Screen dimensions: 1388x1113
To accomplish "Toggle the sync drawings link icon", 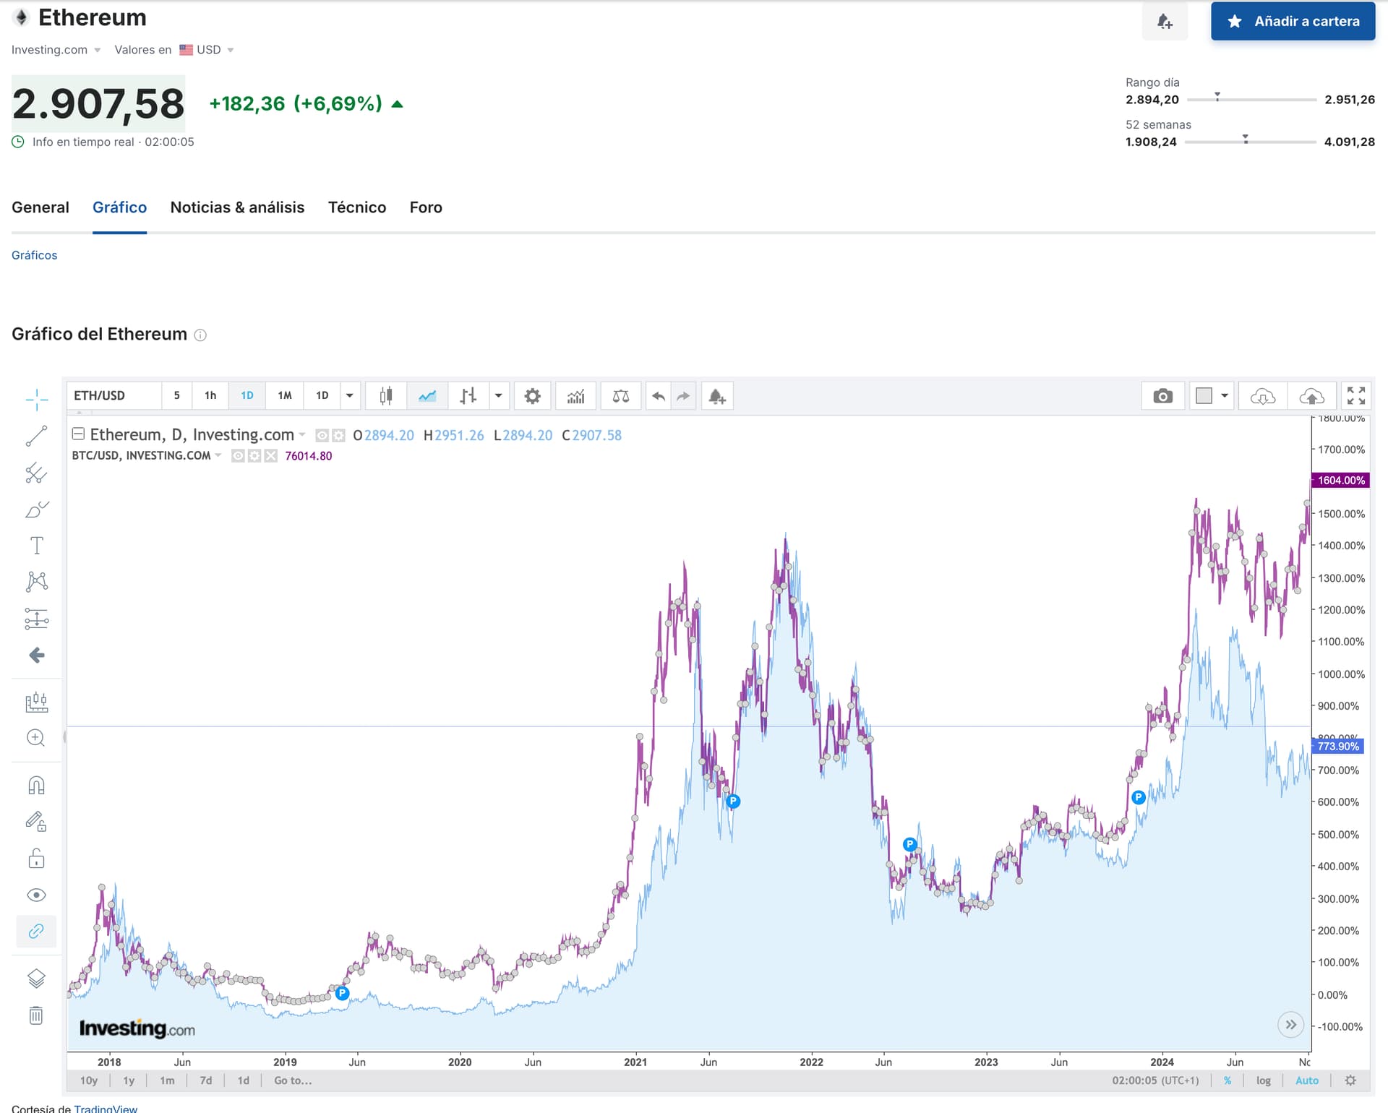I will [x=36, y=932].
